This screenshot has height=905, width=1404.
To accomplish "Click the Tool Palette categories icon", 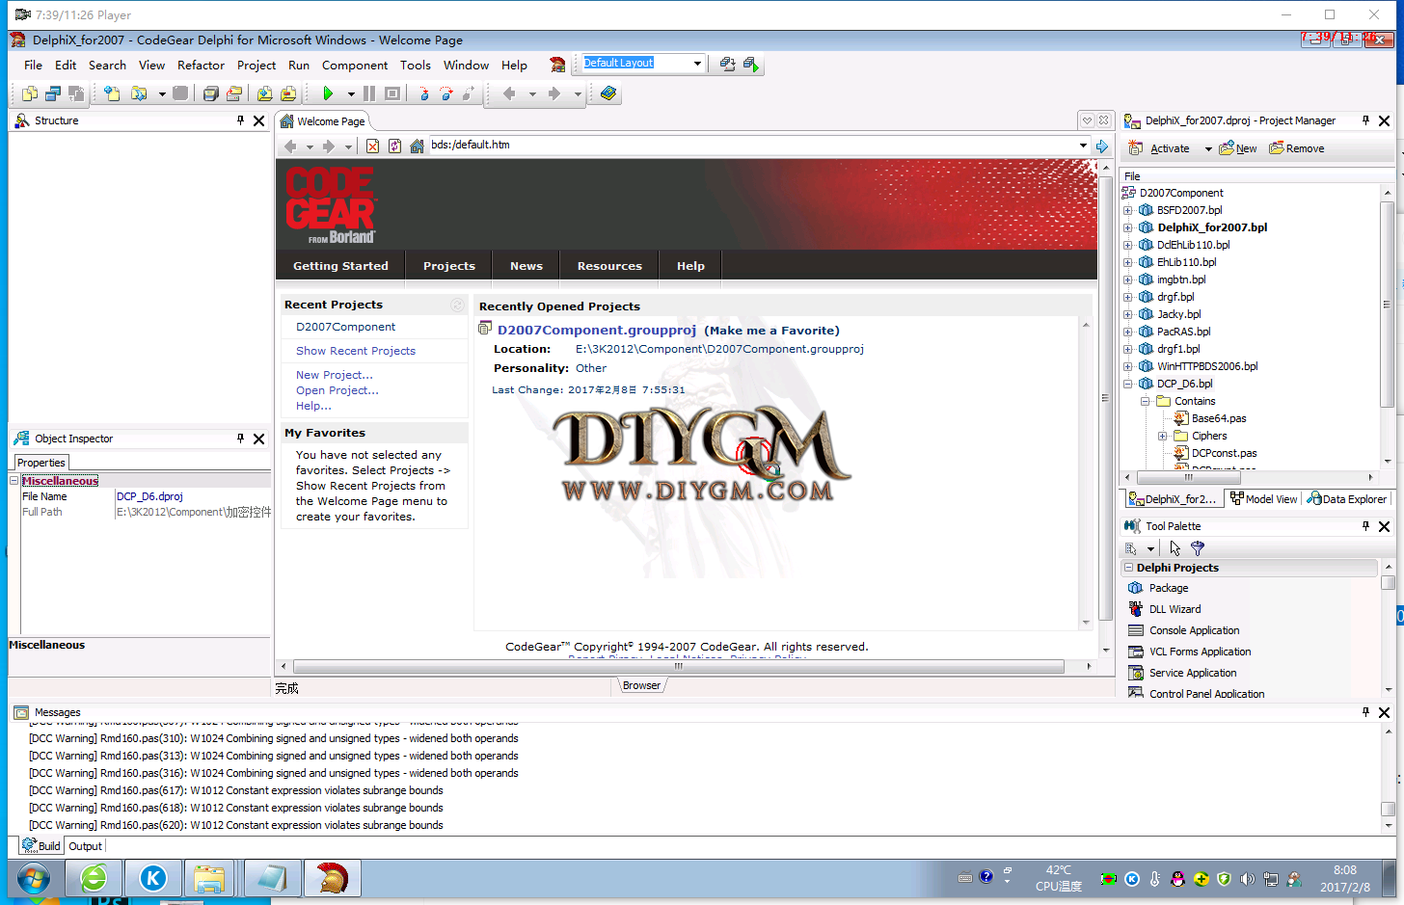I will [1132, 548].
